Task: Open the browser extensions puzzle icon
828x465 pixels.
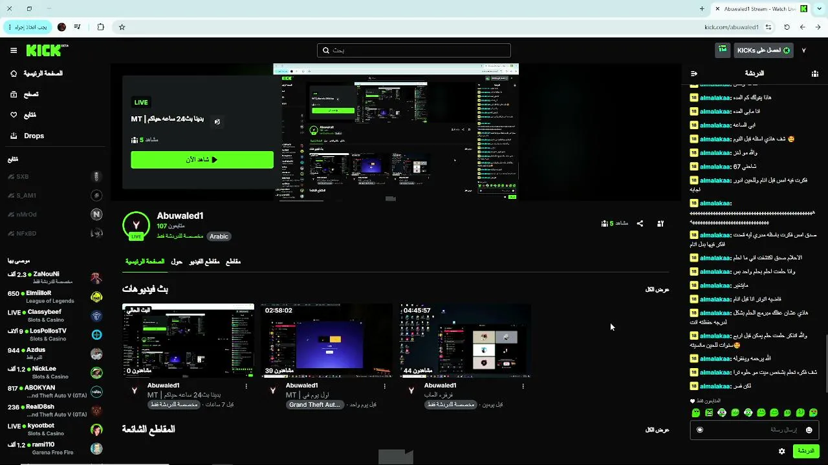Action: [100, 27]
